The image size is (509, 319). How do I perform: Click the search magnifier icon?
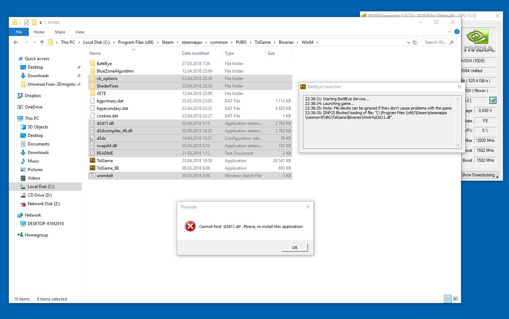click(x=452, y=42)
